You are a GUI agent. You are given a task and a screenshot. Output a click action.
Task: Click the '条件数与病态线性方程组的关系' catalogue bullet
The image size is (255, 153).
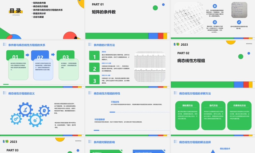(x=48, y=10)
